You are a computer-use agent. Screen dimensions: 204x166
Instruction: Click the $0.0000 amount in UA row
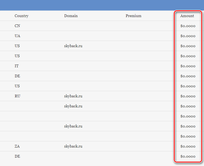pos(188,36)
